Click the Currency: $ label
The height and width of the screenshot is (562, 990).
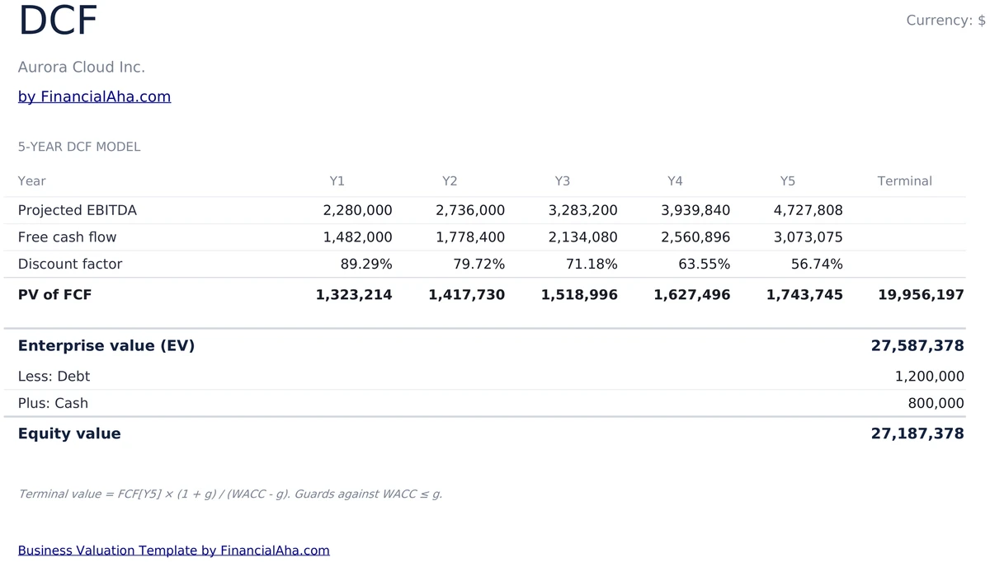[945, 20]
